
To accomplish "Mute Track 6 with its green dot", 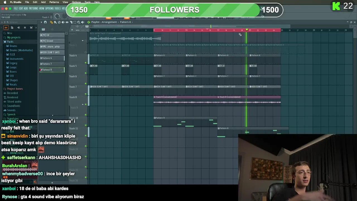I will pyautogui.click(x=86, y=83).
